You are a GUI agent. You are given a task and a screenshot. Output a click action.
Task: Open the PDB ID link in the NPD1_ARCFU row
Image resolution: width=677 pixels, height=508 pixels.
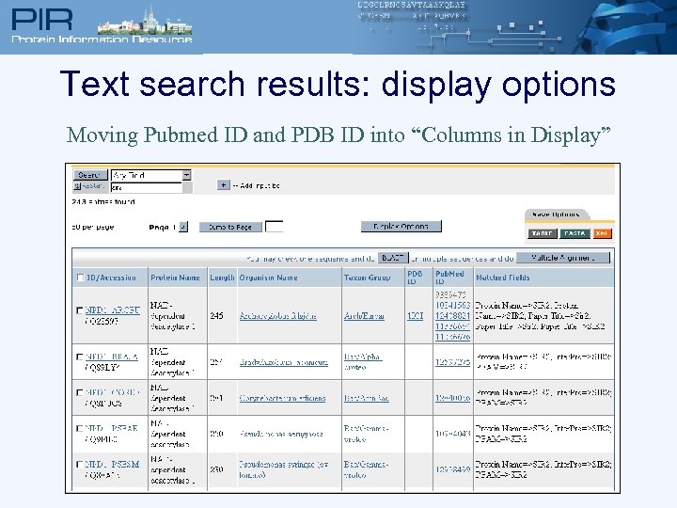(416, 316)
